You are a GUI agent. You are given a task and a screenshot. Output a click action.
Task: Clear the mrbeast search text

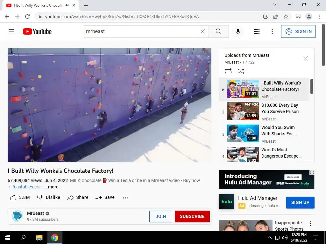coord(203,31)
